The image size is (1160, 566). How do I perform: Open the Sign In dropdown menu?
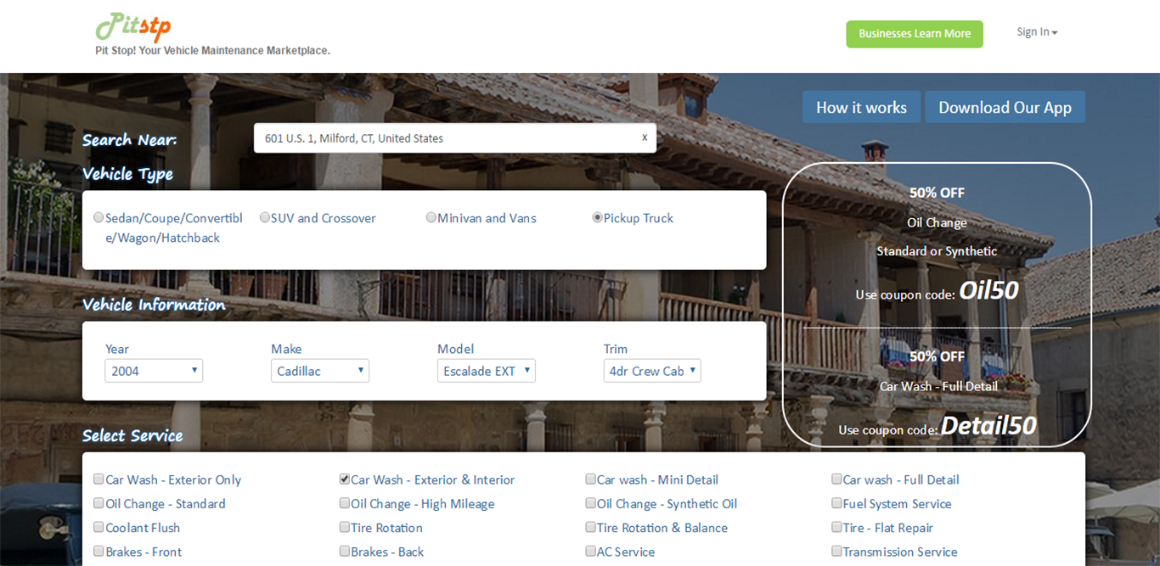pos(1036,32)
